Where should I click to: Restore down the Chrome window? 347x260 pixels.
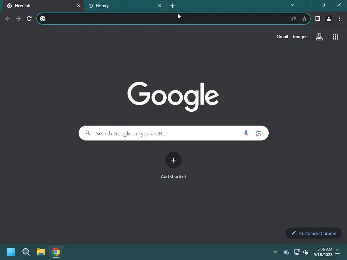coord(324,5)
